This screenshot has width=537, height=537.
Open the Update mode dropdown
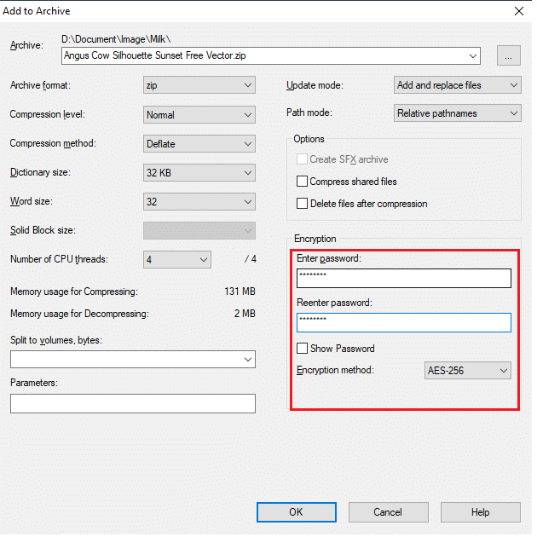coord(458,85)
